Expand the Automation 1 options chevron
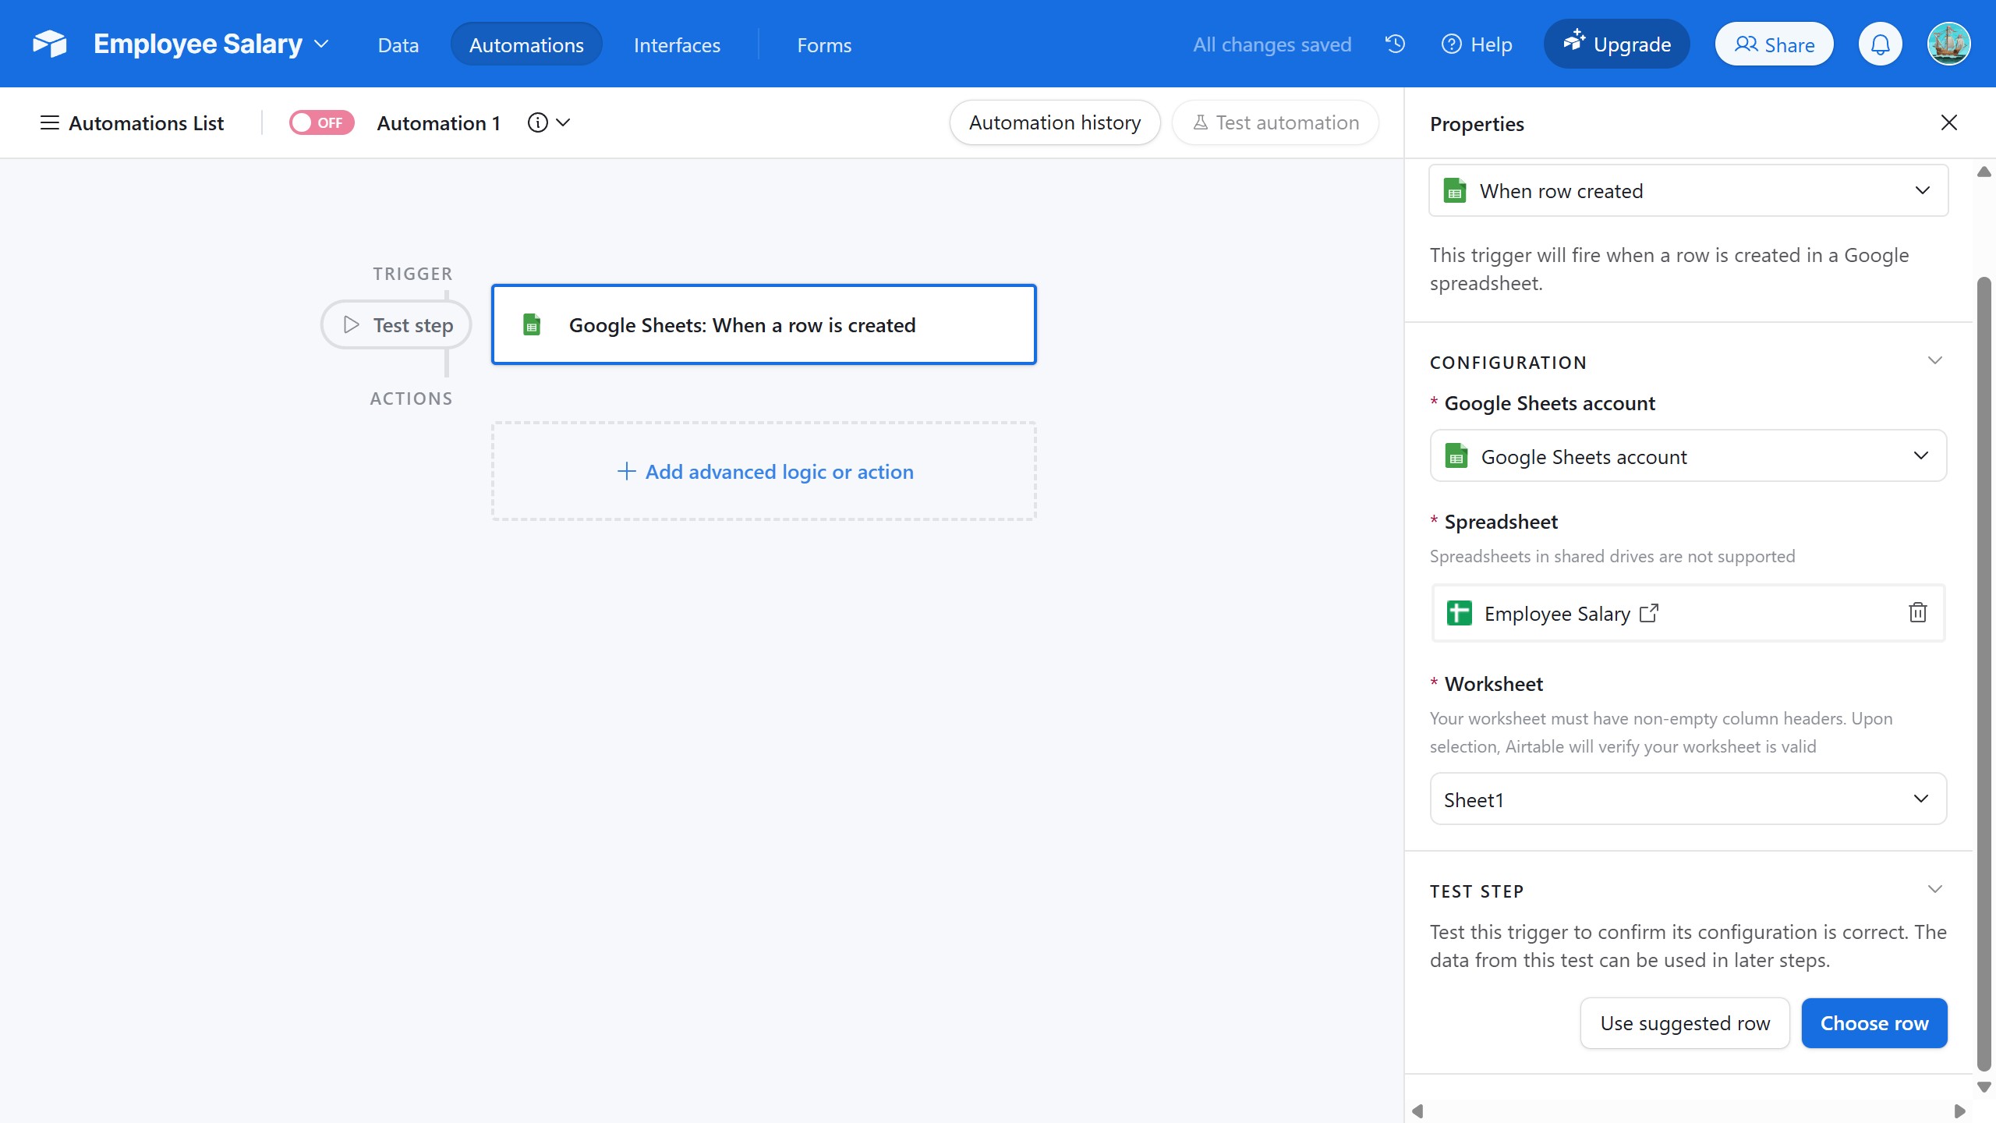 pyautogui.click(x=563, y=122)
